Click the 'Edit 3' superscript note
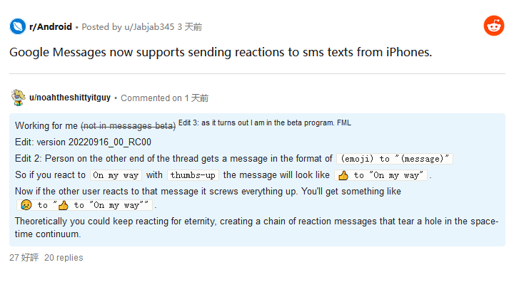514x297 pixels. tap(265, 123)
